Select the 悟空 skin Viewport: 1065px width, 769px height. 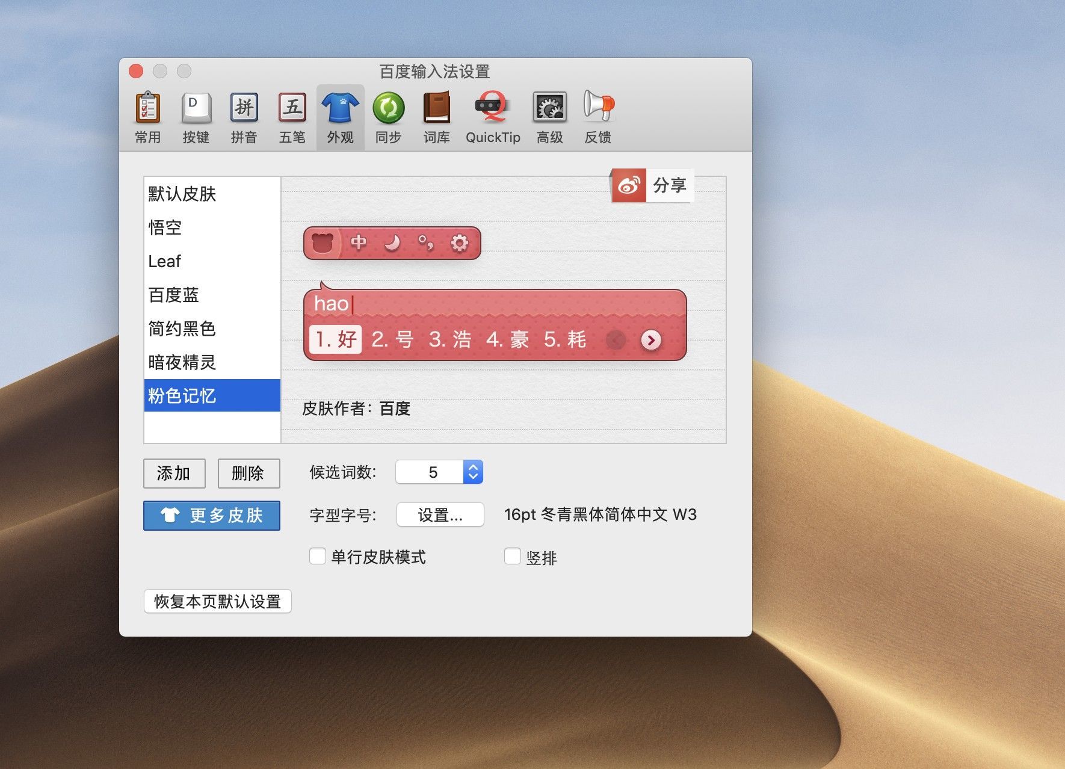coord(212,227)
